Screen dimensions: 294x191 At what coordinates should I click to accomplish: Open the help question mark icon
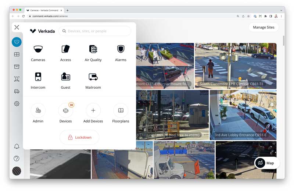[17, 159]
